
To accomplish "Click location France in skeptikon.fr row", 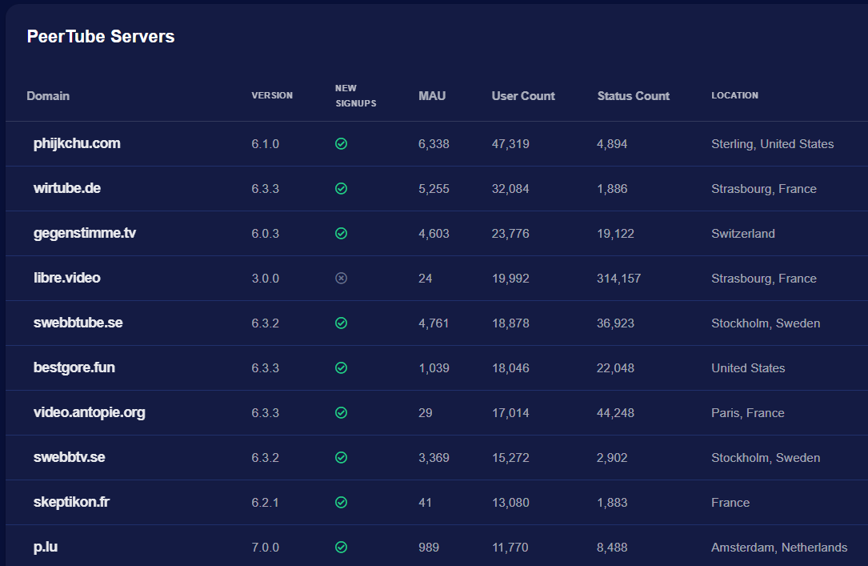I will point(730,503).
